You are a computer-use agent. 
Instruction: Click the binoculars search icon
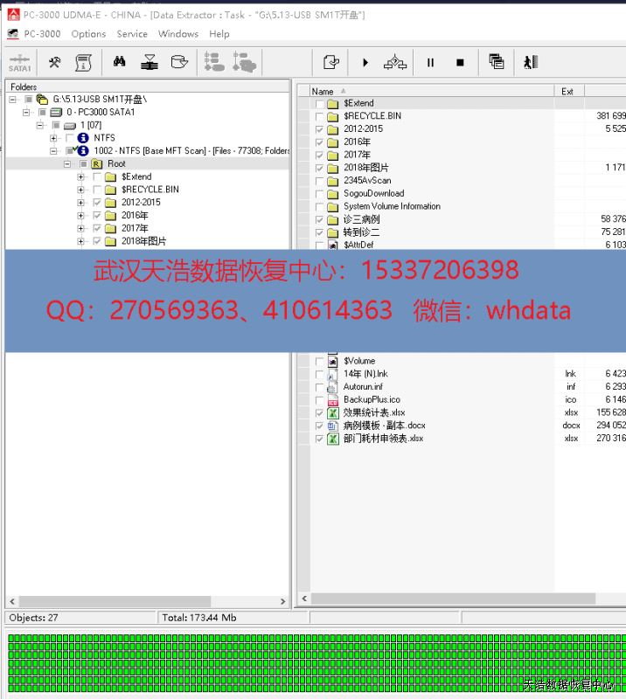pos(120,62)
